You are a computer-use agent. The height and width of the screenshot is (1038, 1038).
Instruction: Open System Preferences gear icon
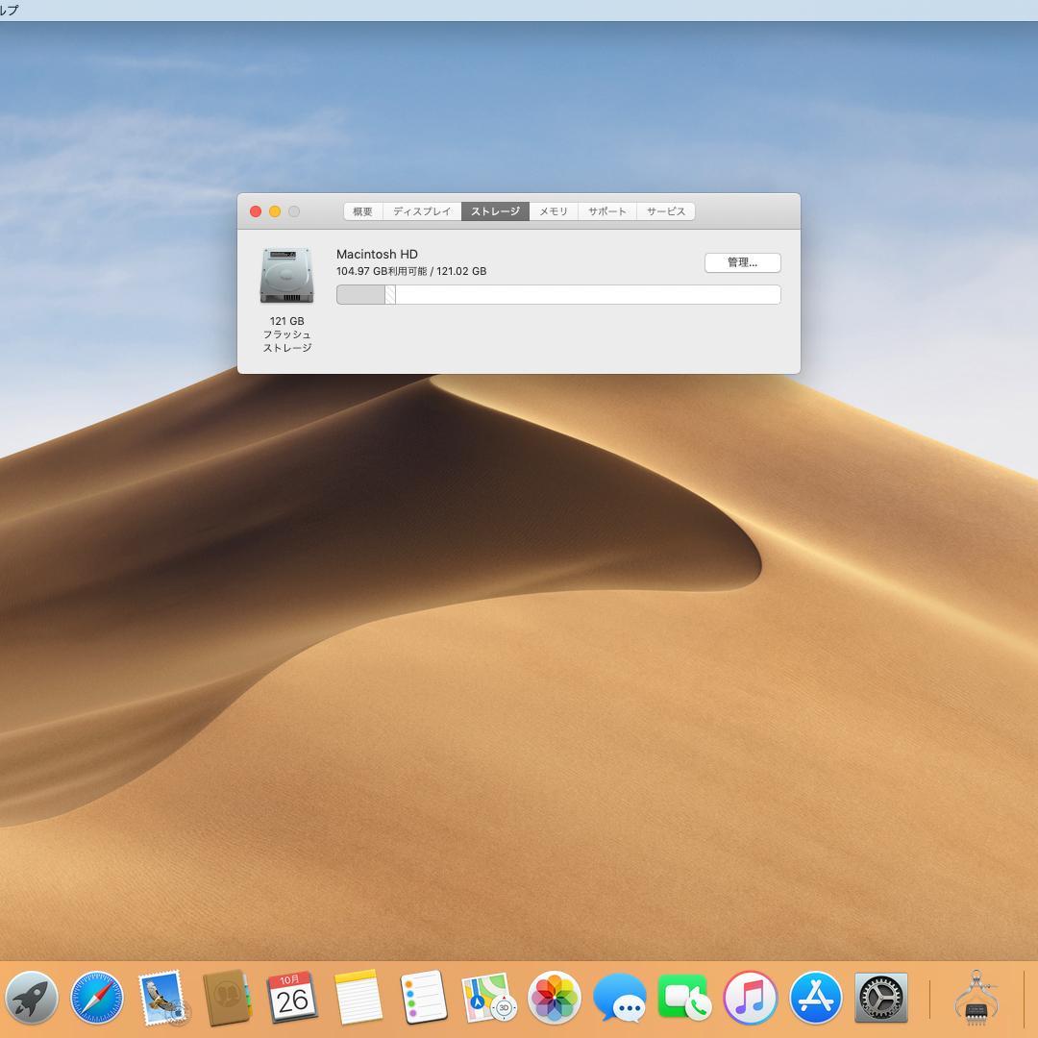click(880, 998)
